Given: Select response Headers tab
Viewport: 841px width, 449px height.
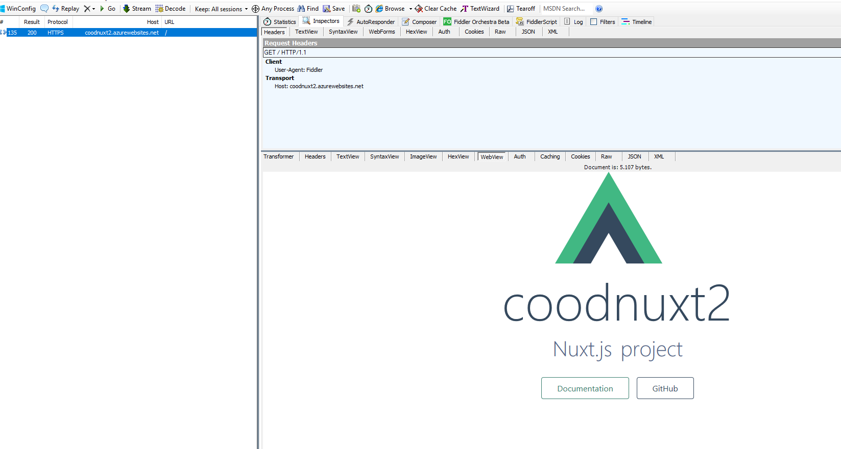Looking at the screenshot, I should click(315, 156).
